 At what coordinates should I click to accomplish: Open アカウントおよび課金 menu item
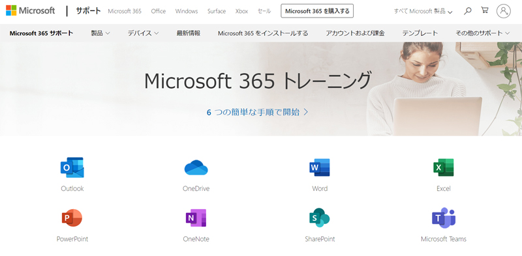355,33
